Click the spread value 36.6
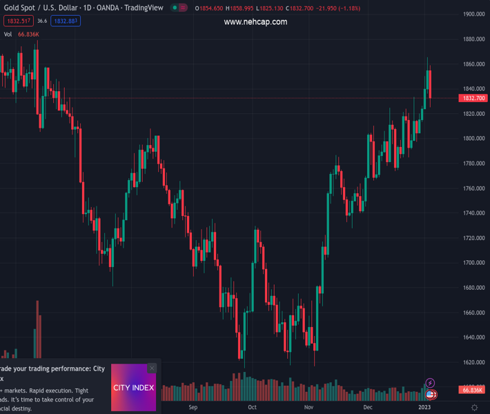This screenshot has height=414, width=490. click(x=42, y=21)
